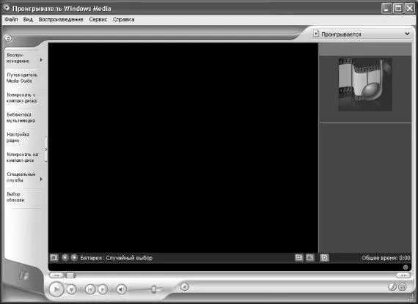Maximize the Windows Media Player window
418x304 pixels.
point(398,8)
